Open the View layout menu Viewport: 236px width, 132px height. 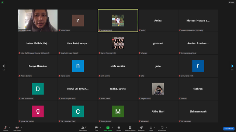click(x=232, y=3)
